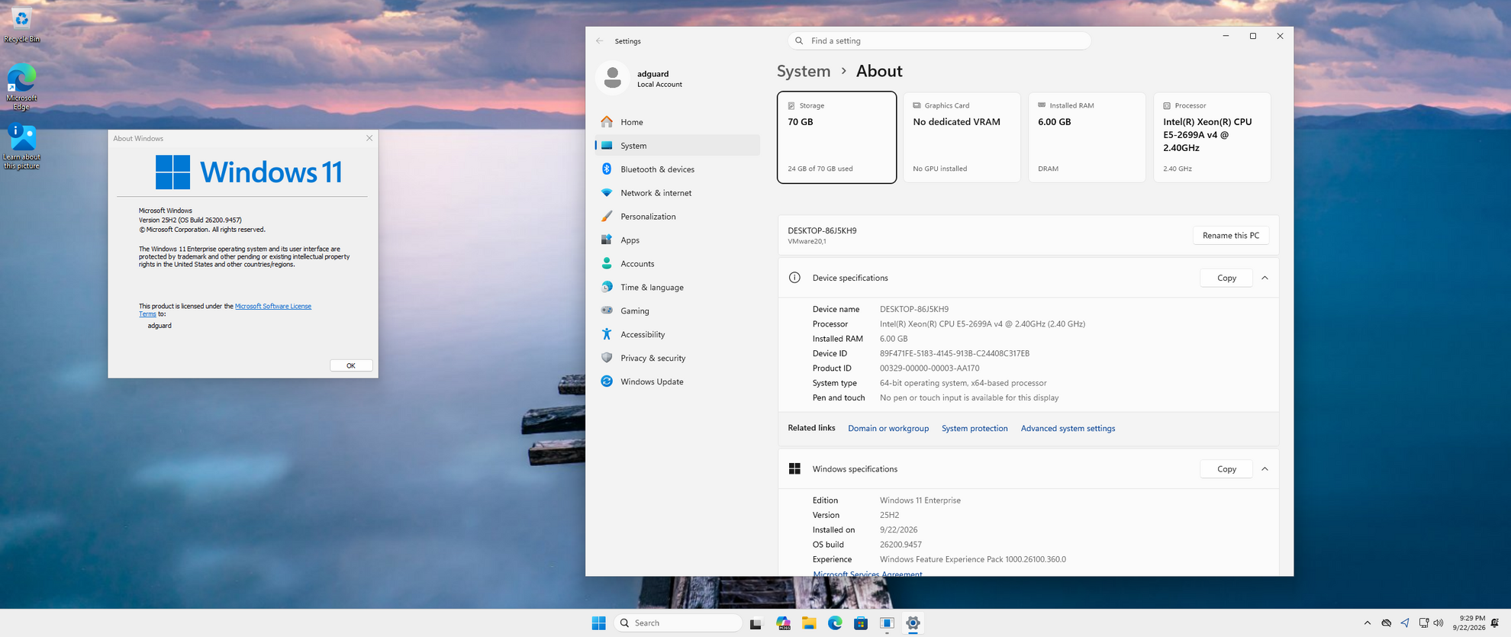Open Accounts settings

click(677, 264)
